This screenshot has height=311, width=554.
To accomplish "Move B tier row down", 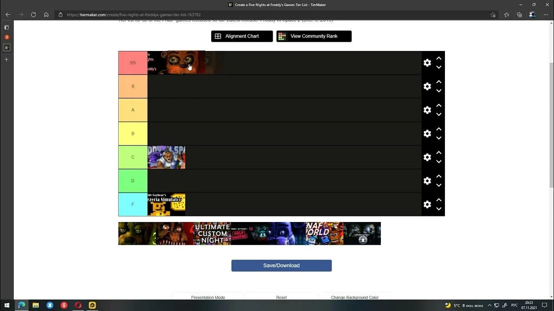I will point(439,138).
